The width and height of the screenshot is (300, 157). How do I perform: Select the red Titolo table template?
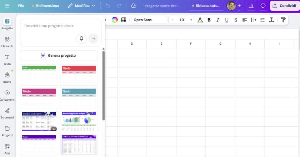pos(79,75)
